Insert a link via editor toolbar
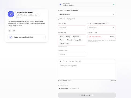The height and width of the screenshot is (98, 131). pyautogui.click(x=77, y=61)
